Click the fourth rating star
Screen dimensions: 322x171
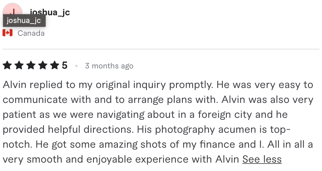pos(43,66)
